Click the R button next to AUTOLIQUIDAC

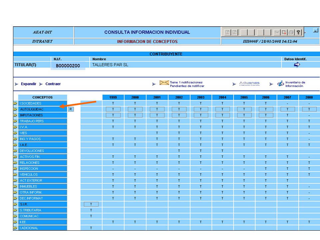pos(71,109)
